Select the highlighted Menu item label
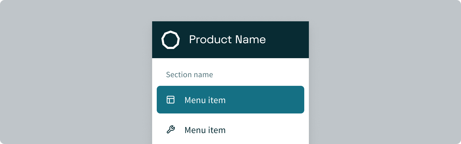The image size is (461, 144). point(205,100)
